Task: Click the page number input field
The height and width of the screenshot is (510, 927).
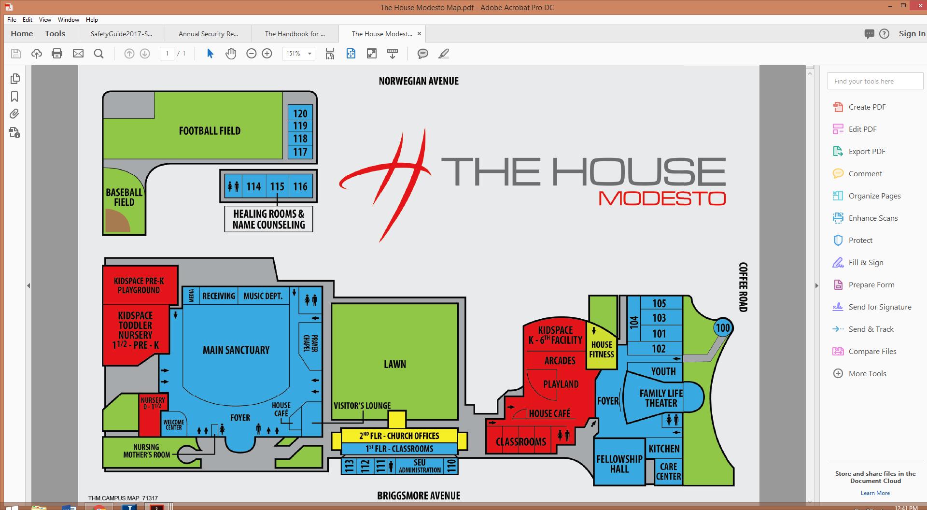Action: [x=167, y=54]
